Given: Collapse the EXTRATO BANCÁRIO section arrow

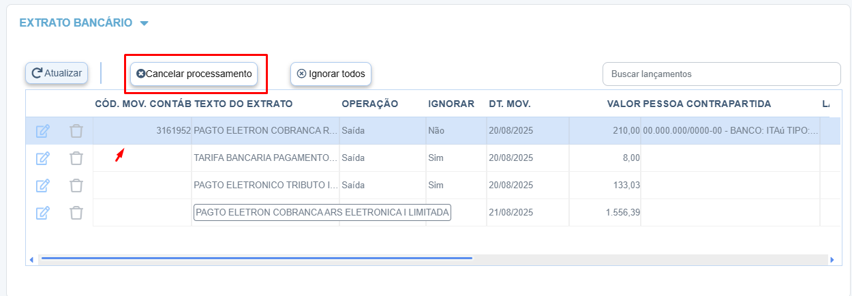Looking at the screenshot, I should [144, 24].
